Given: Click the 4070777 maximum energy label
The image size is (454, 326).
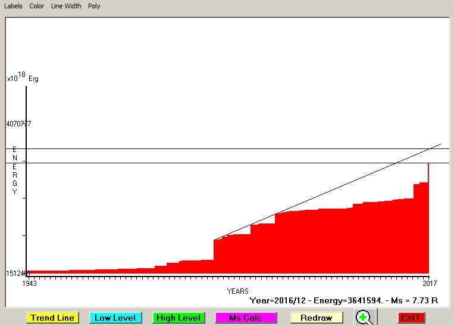Looking at the screenshot, I should click(18, 124).
